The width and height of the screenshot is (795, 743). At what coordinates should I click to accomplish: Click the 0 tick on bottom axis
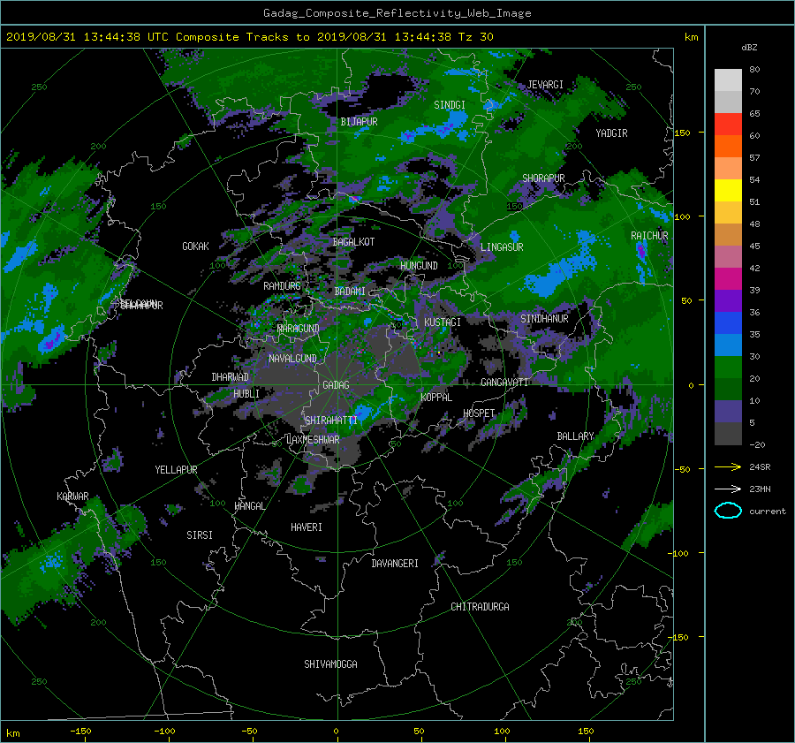click(336, 732)
